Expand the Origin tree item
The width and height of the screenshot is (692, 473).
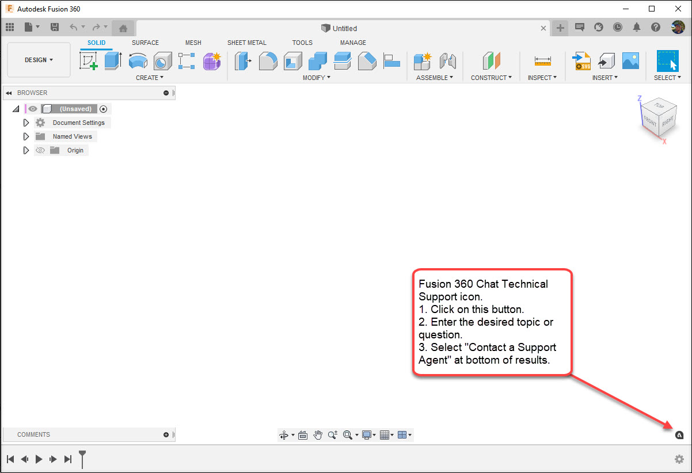tap(26, 150)
